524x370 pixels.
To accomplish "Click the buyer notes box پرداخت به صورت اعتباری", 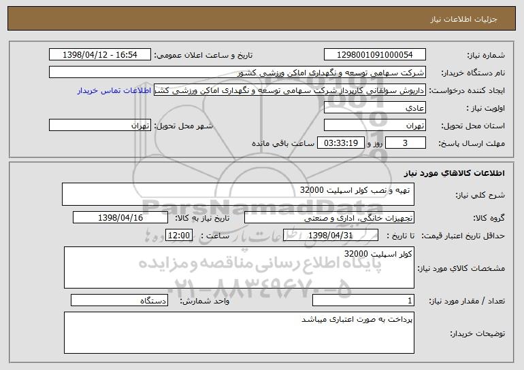I will [239, 333].
